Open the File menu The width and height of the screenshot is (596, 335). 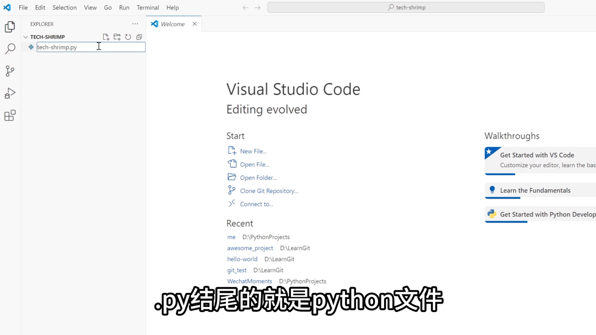pyautogui.click(x=23, y=7)
